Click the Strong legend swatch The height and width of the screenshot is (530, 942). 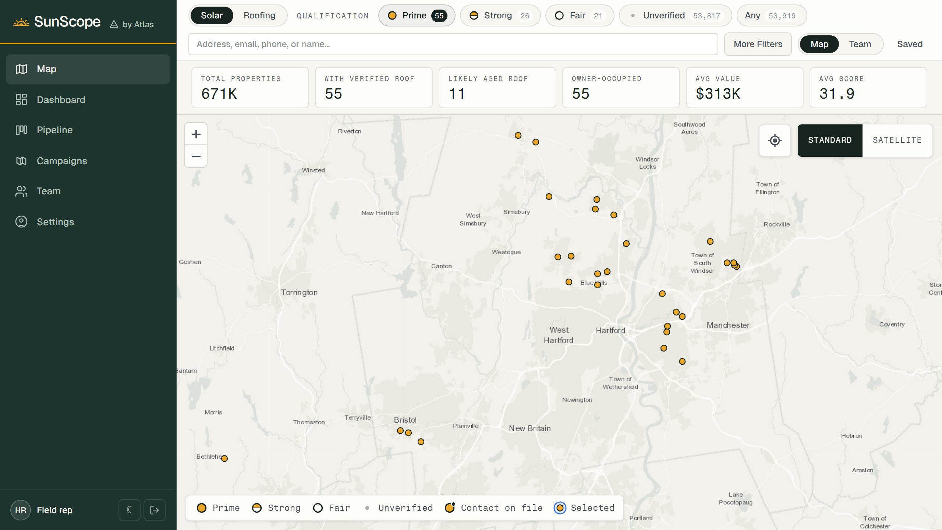point(257,508)
